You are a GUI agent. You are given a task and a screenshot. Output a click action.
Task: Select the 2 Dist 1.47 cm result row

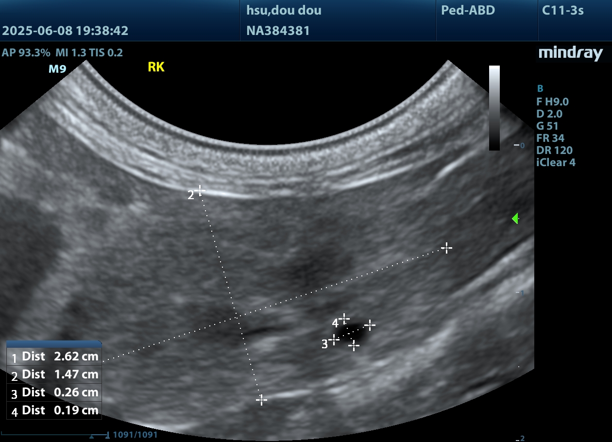(x=54, y=374)
